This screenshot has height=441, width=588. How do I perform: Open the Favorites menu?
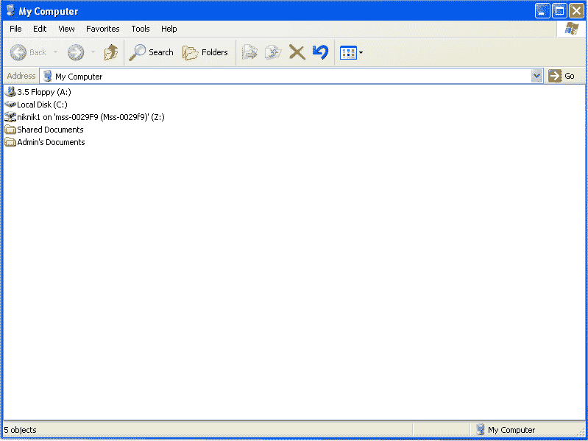coord(103,29)
